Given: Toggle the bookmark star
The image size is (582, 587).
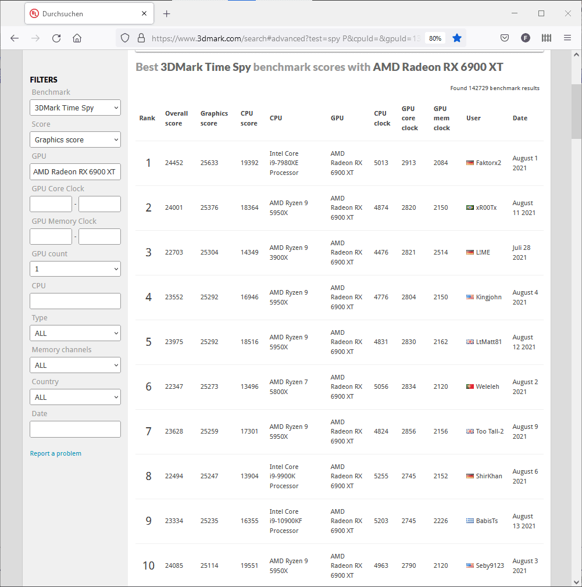Looking at the screenshot, I should [x=457, y=38].
